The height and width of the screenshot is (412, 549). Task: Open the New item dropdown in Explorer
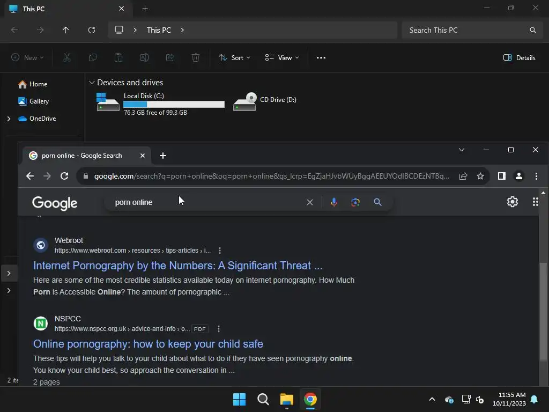pos(27,57)
